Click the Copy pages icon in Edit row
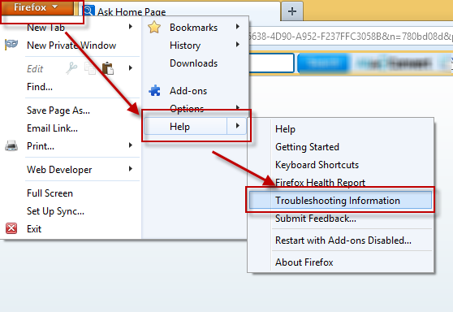453x312 pixels. pos(90,68)
